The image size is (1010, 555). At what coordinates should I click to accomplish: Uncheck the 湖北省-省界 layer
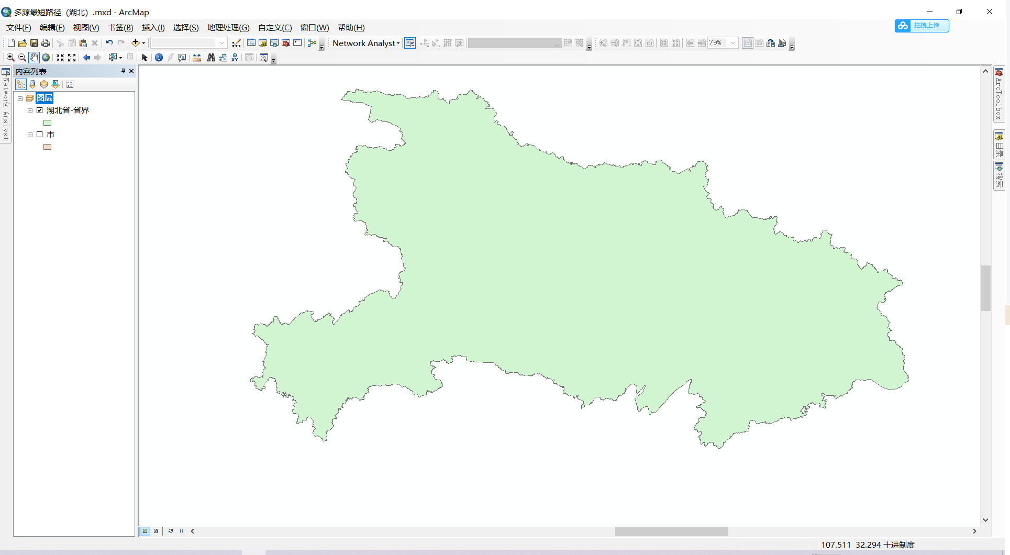pos(39,110)
